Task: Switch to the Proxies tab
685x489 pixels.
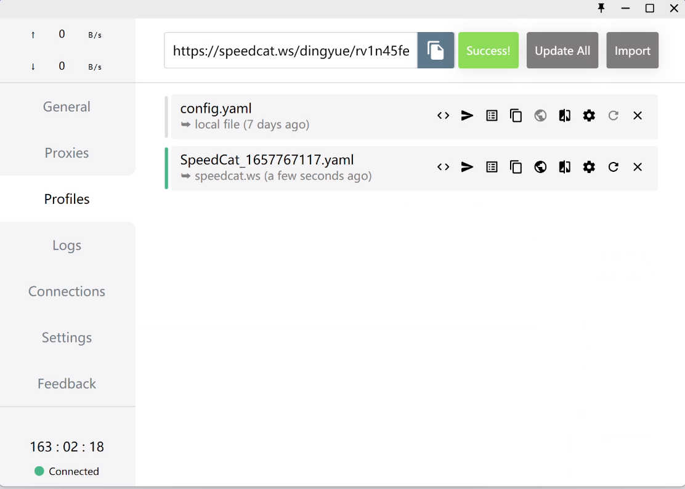Action: (x=67, y=153)
